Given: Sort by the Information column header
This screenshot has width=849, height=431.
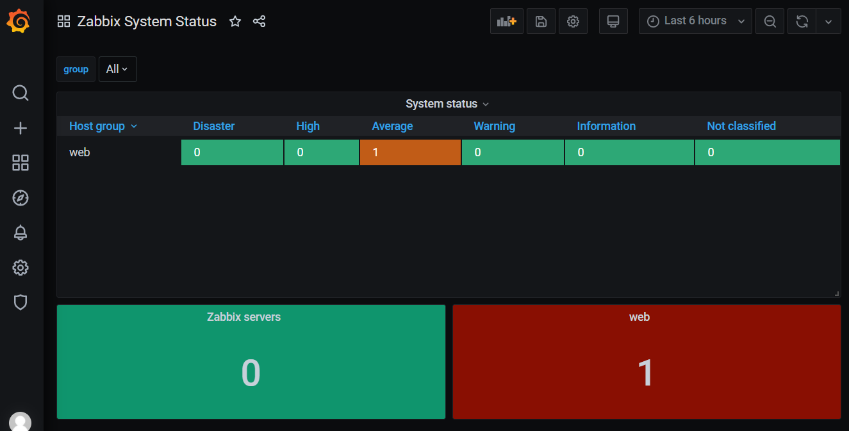Looking at the screenshot, I should (x=606, y=126).
